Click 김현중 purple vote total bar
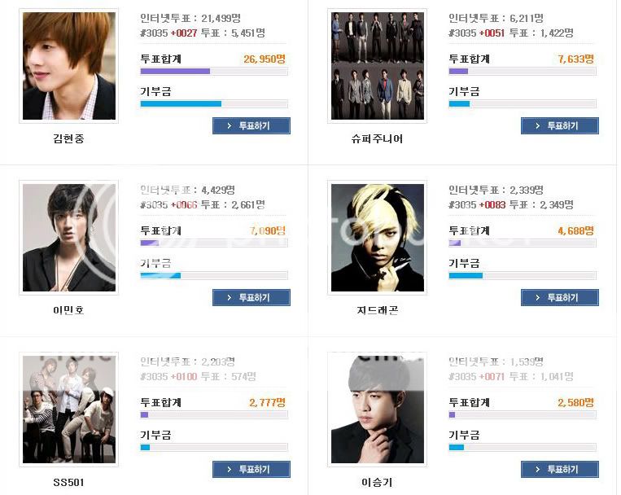 tap(214, 72)
